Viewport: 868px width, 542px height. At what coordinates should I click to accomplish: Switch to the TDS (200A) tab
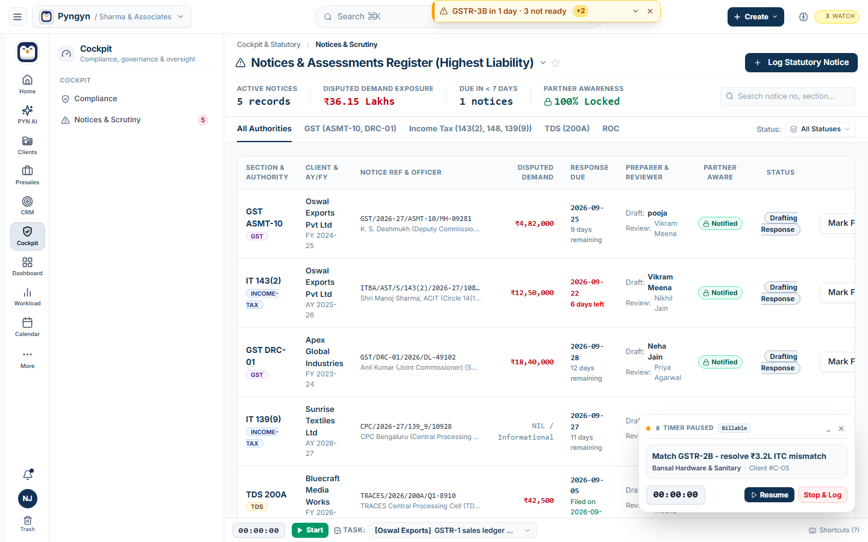567,128
